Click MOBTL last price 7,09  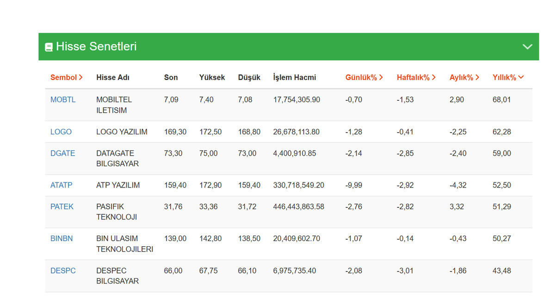click(x=171, y=100)
